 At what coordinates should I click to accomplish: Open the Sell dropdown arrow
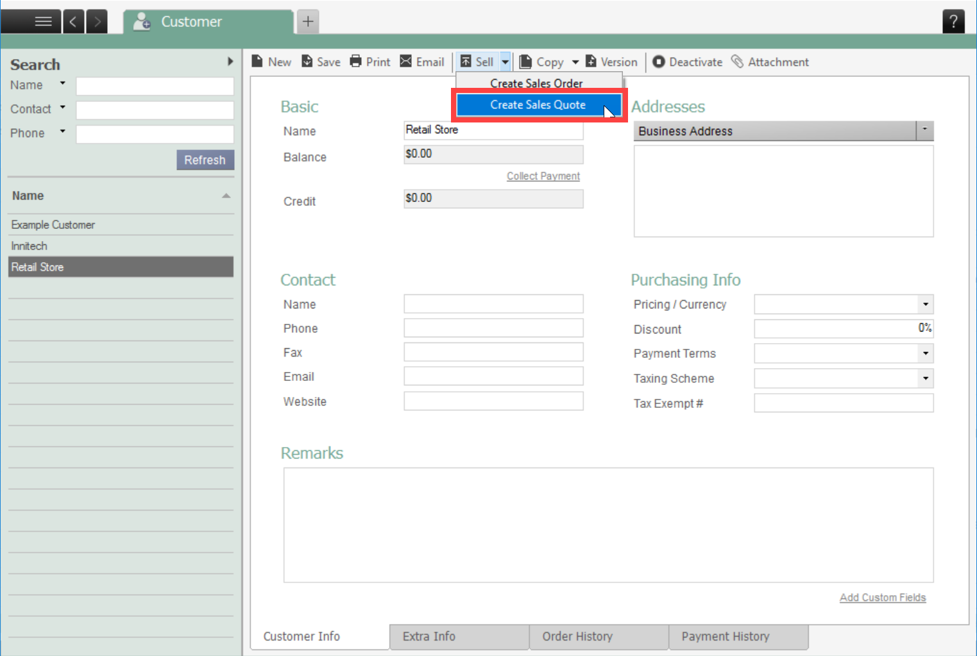click(505, 62)
